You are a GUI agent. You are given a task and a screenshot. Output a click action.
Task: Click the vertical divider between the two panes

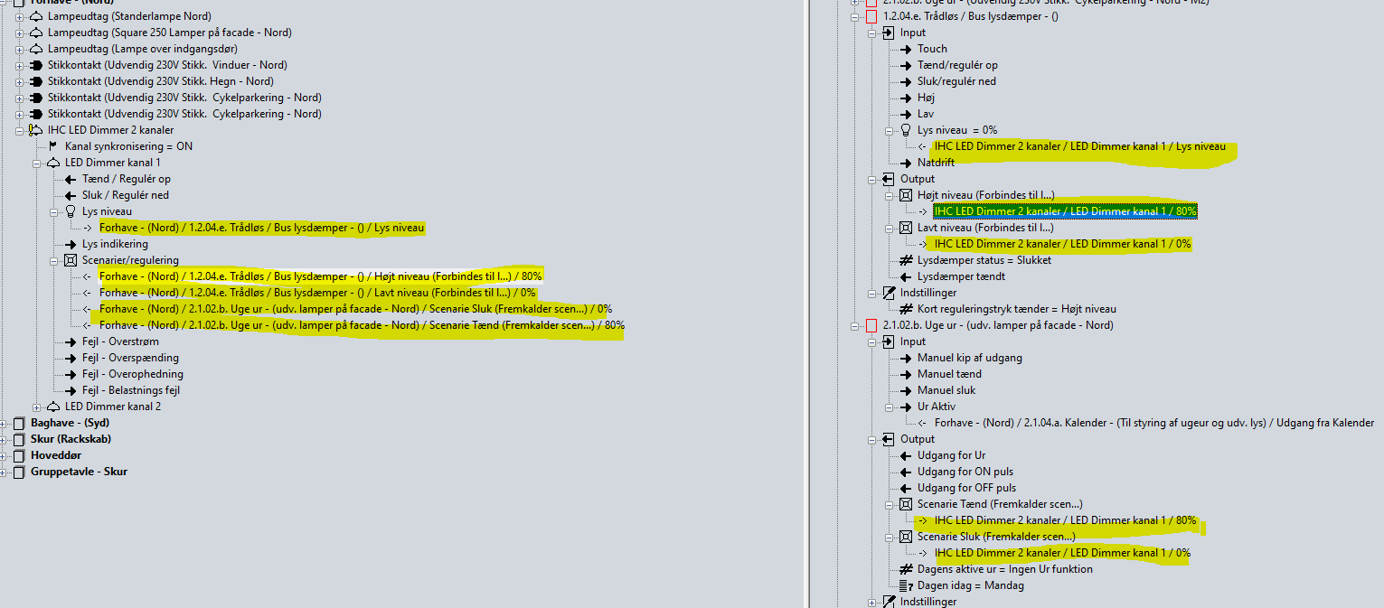tap(807, 304)
